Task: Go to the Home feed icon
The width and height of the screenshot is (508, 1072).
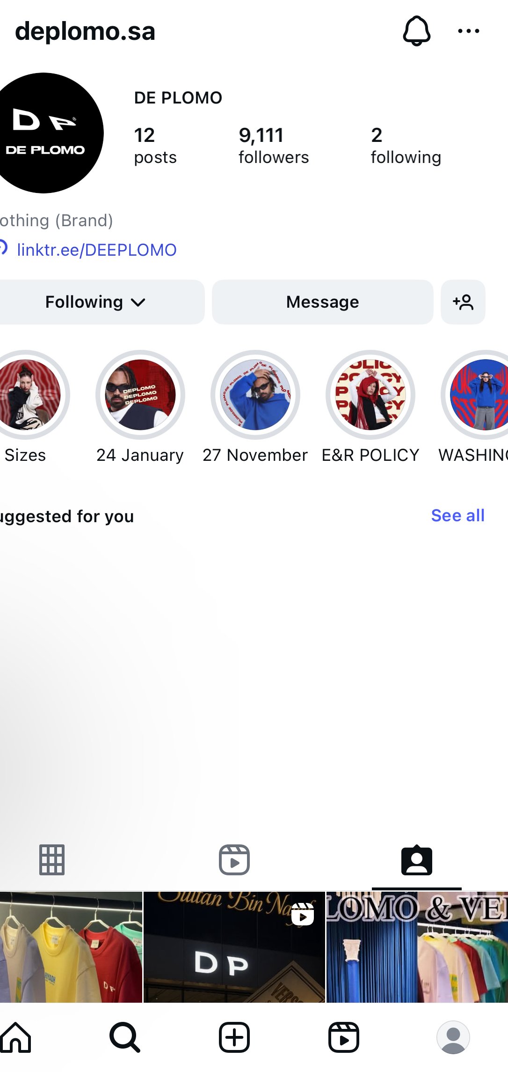Action: (15, 1037)
